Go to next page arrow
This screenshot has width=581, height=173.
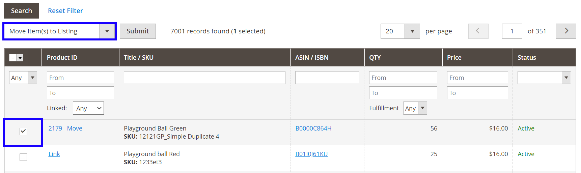coord(565,31)
